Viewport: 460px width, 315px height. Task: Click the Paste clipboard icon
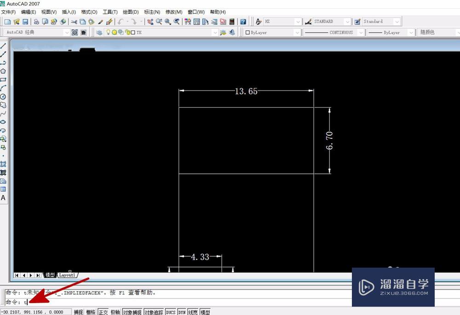tap(92, 22)
